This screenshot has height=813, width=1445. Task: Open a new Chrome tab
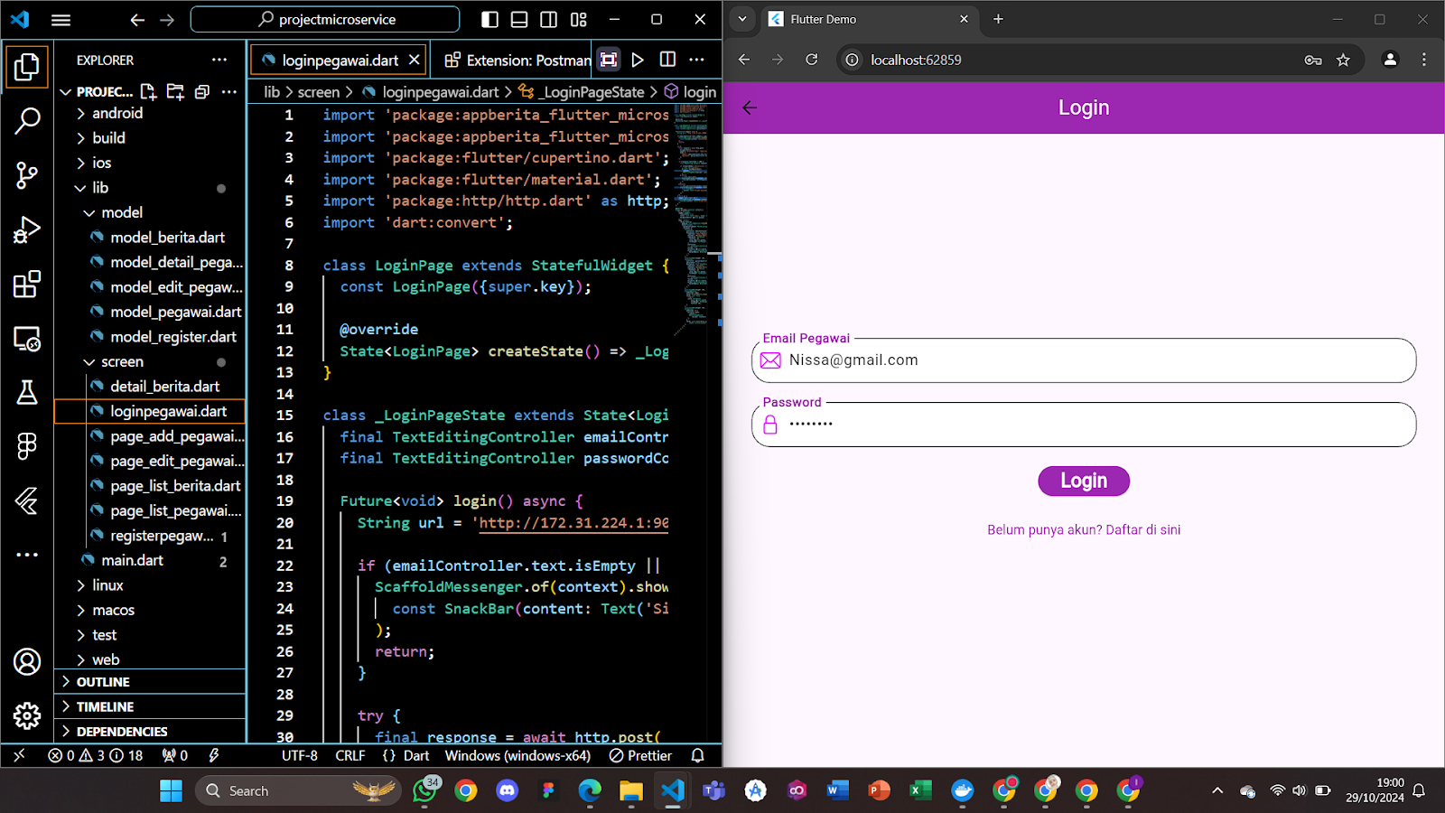click(998, 19)
